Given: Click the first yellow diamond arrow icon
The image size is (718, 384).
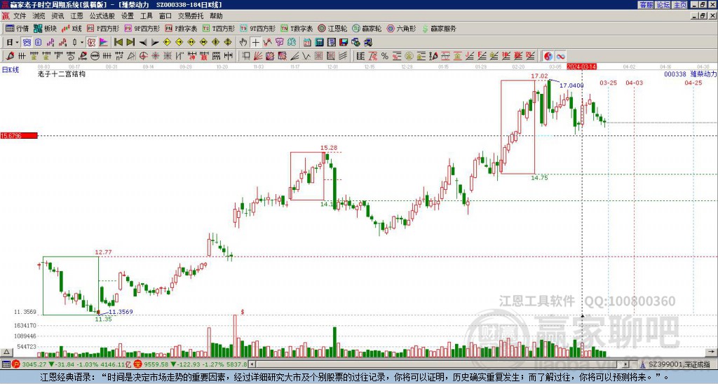Looking at the screenshot, I should [x=167, y=42].
